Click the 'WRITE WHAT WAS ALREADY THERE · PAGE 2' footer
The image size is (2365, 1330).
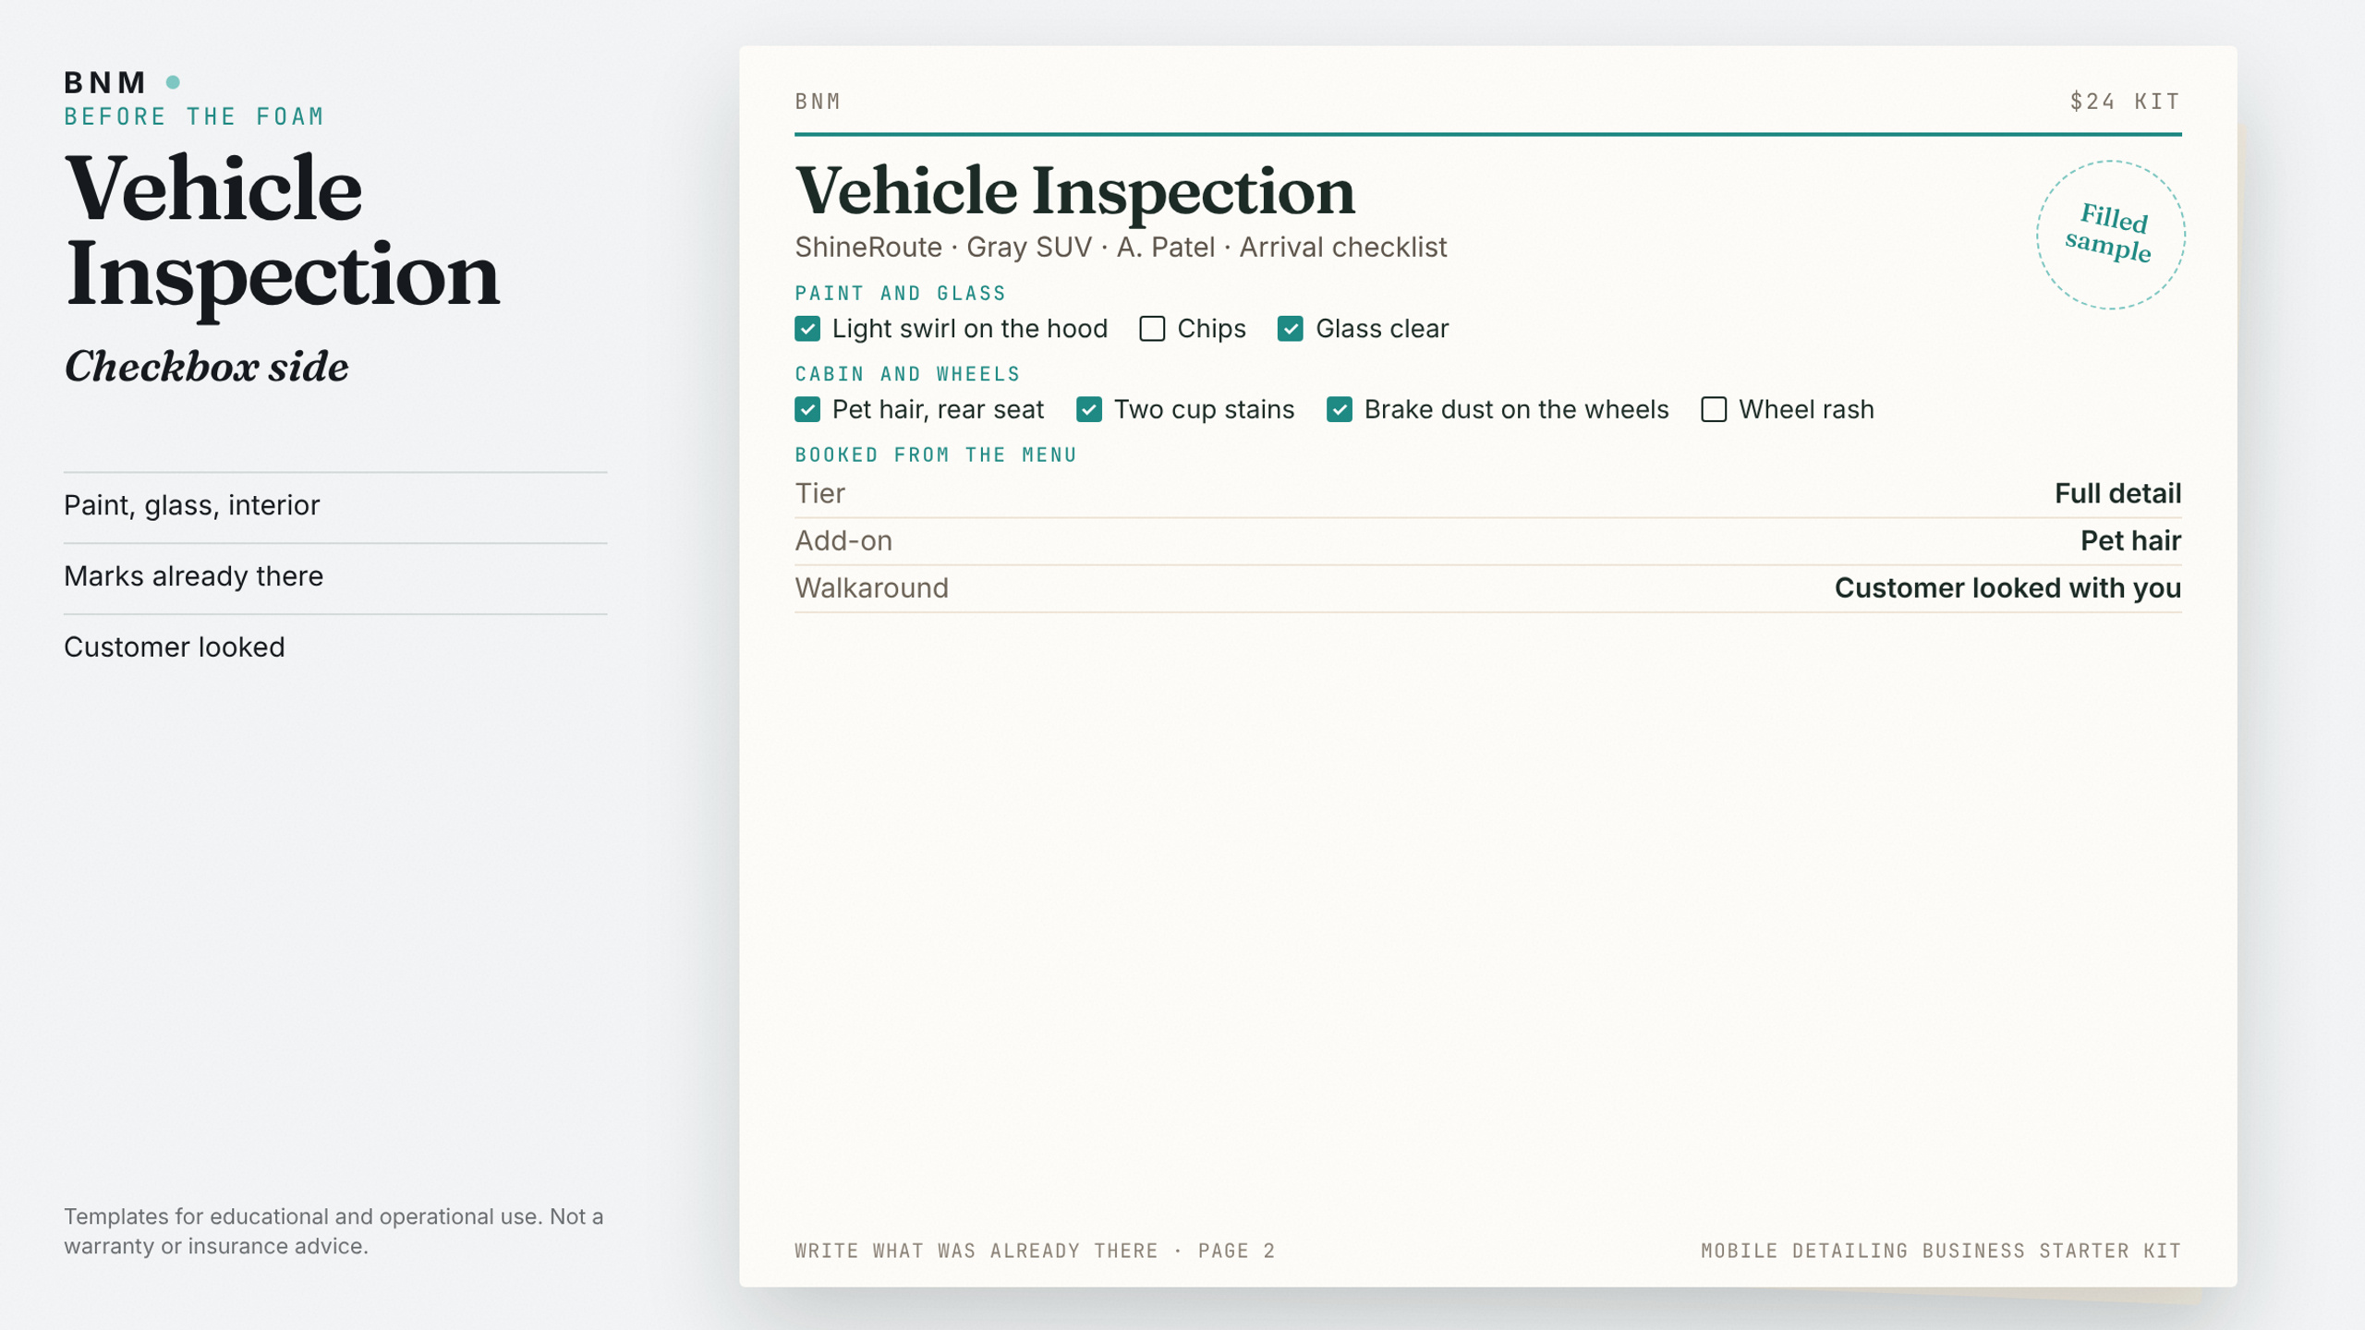[1035, 1251]
